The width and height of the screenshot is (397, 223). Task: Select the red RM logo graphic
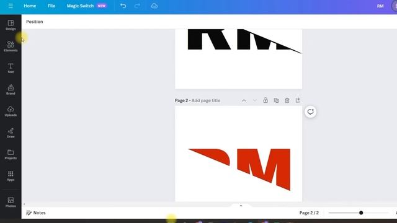coord(239,169)
